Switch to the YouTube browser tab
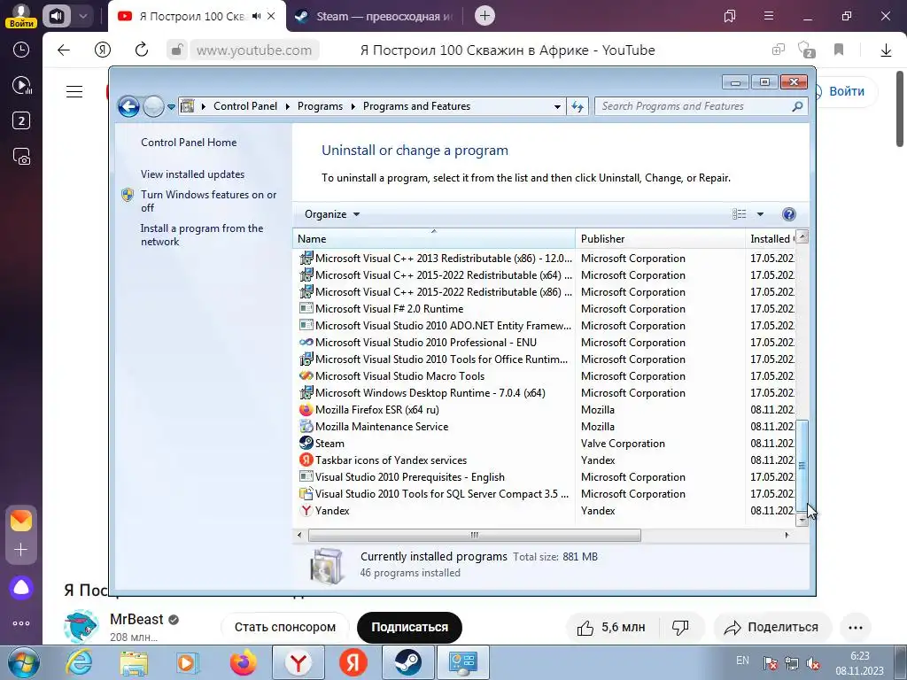Image resolution: width=907 pixels, height=680 pixels. (x=196, y=16)
